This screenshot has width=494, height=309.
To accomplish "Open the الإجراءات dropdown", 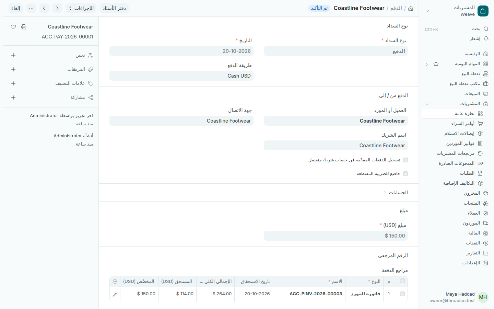I will pos(81,8).
